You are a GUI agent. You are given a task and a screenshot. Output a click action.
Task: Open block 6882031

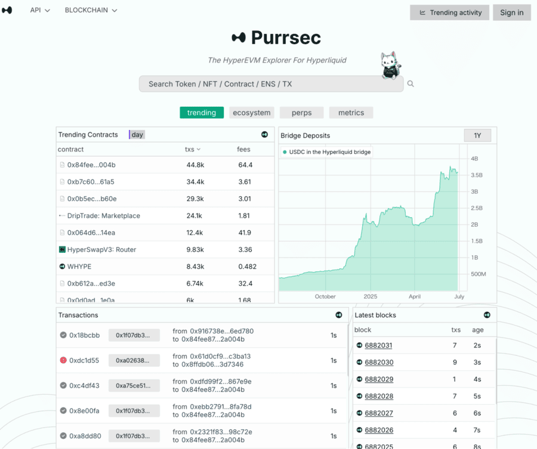[378, 345]
